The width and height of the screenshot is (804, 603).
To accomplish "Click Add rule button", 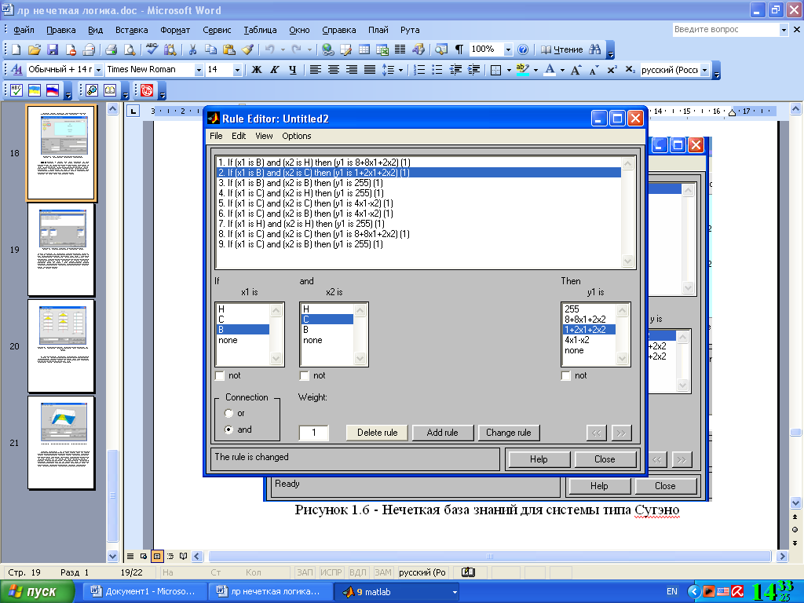I will [443, 433].
